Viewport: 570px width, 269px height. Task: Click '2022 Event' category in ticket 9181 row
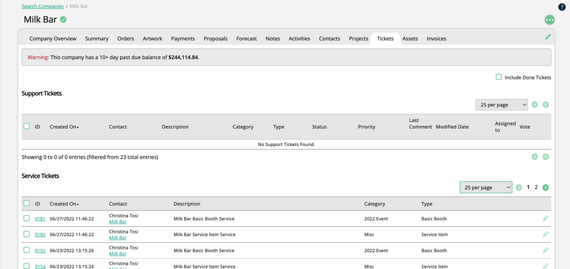coord(376,219)
